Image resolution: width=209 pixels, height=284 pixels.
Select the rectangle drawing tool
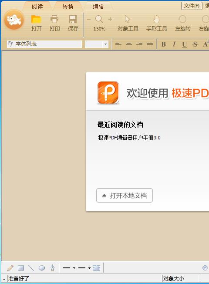[21, 268]
